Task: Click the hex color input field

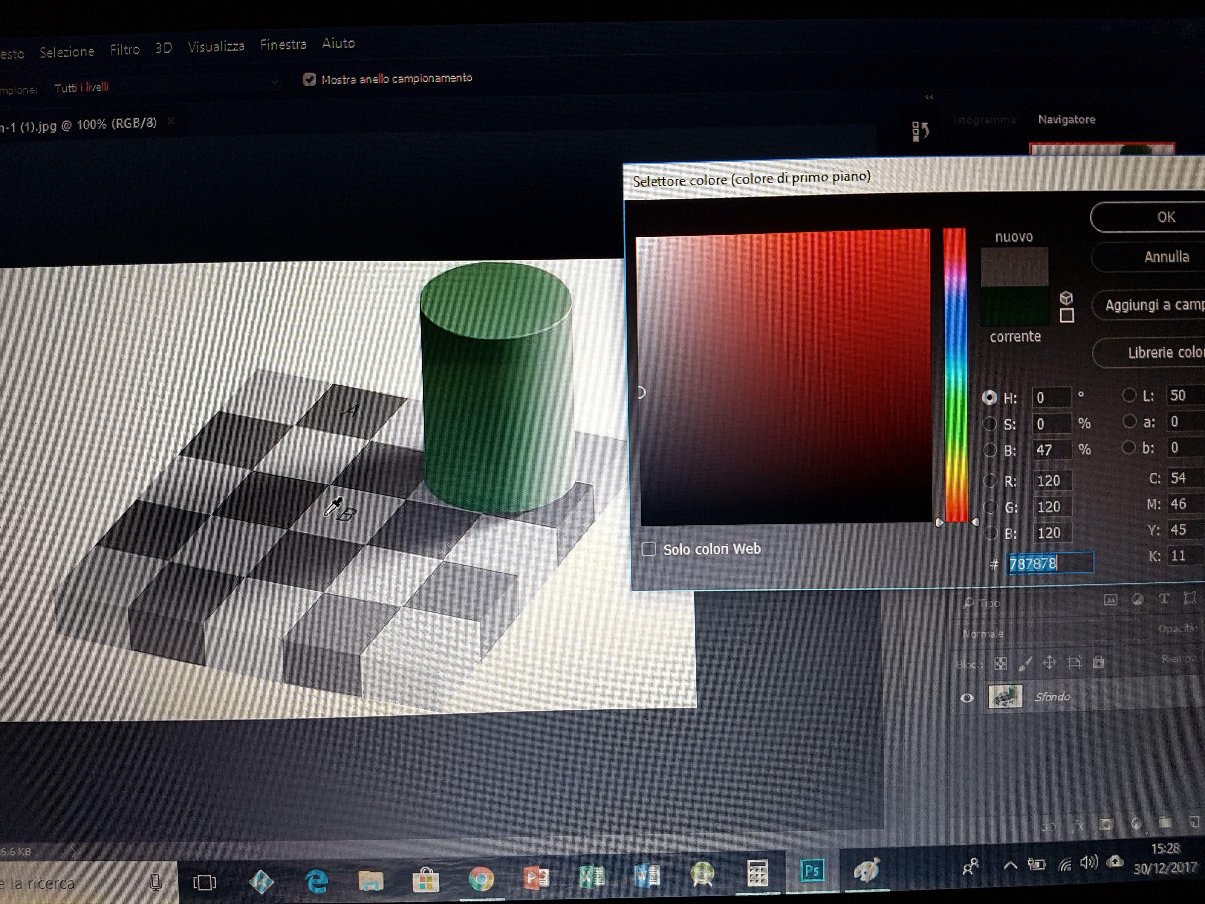Action: (x=1049, y=563)
